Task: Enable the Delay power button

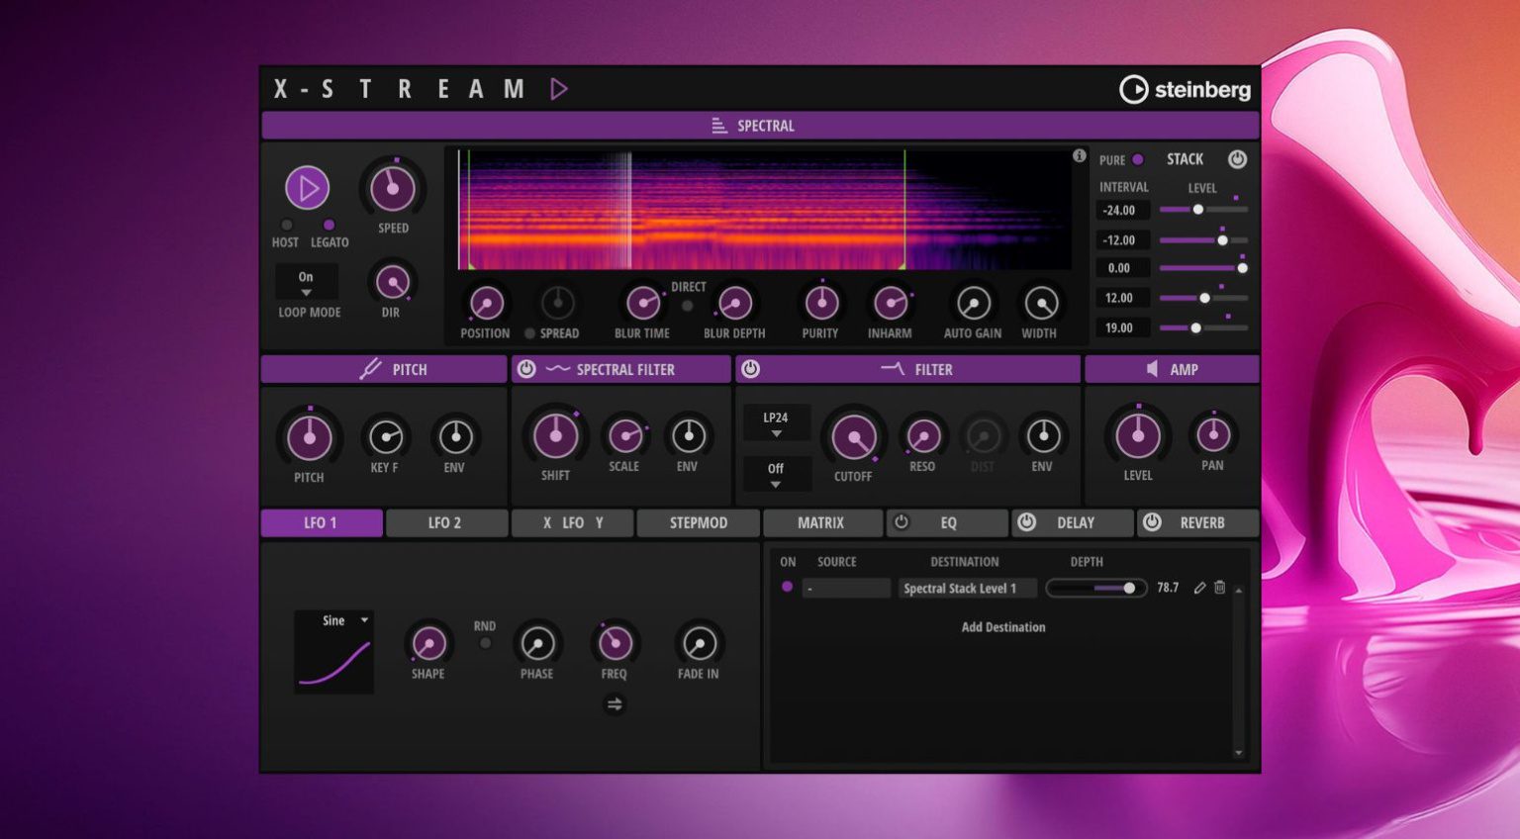Action: pos(1027,522)
